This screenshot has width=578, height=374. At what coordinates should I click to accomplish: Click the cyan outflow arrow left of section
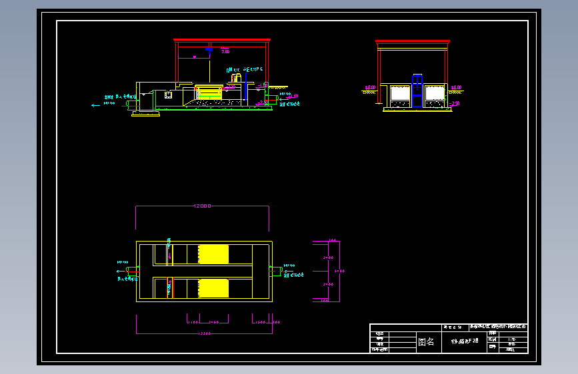95,106
